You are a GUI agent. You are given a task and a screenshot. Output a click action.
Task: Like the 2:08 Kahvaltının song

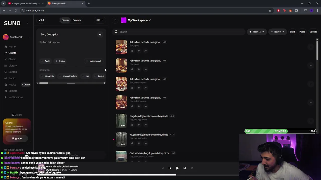click(x=132, y=88)
